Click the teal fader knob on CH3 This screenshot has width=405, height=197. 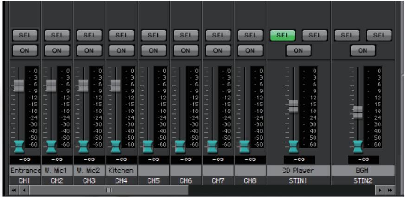(84, 147)
